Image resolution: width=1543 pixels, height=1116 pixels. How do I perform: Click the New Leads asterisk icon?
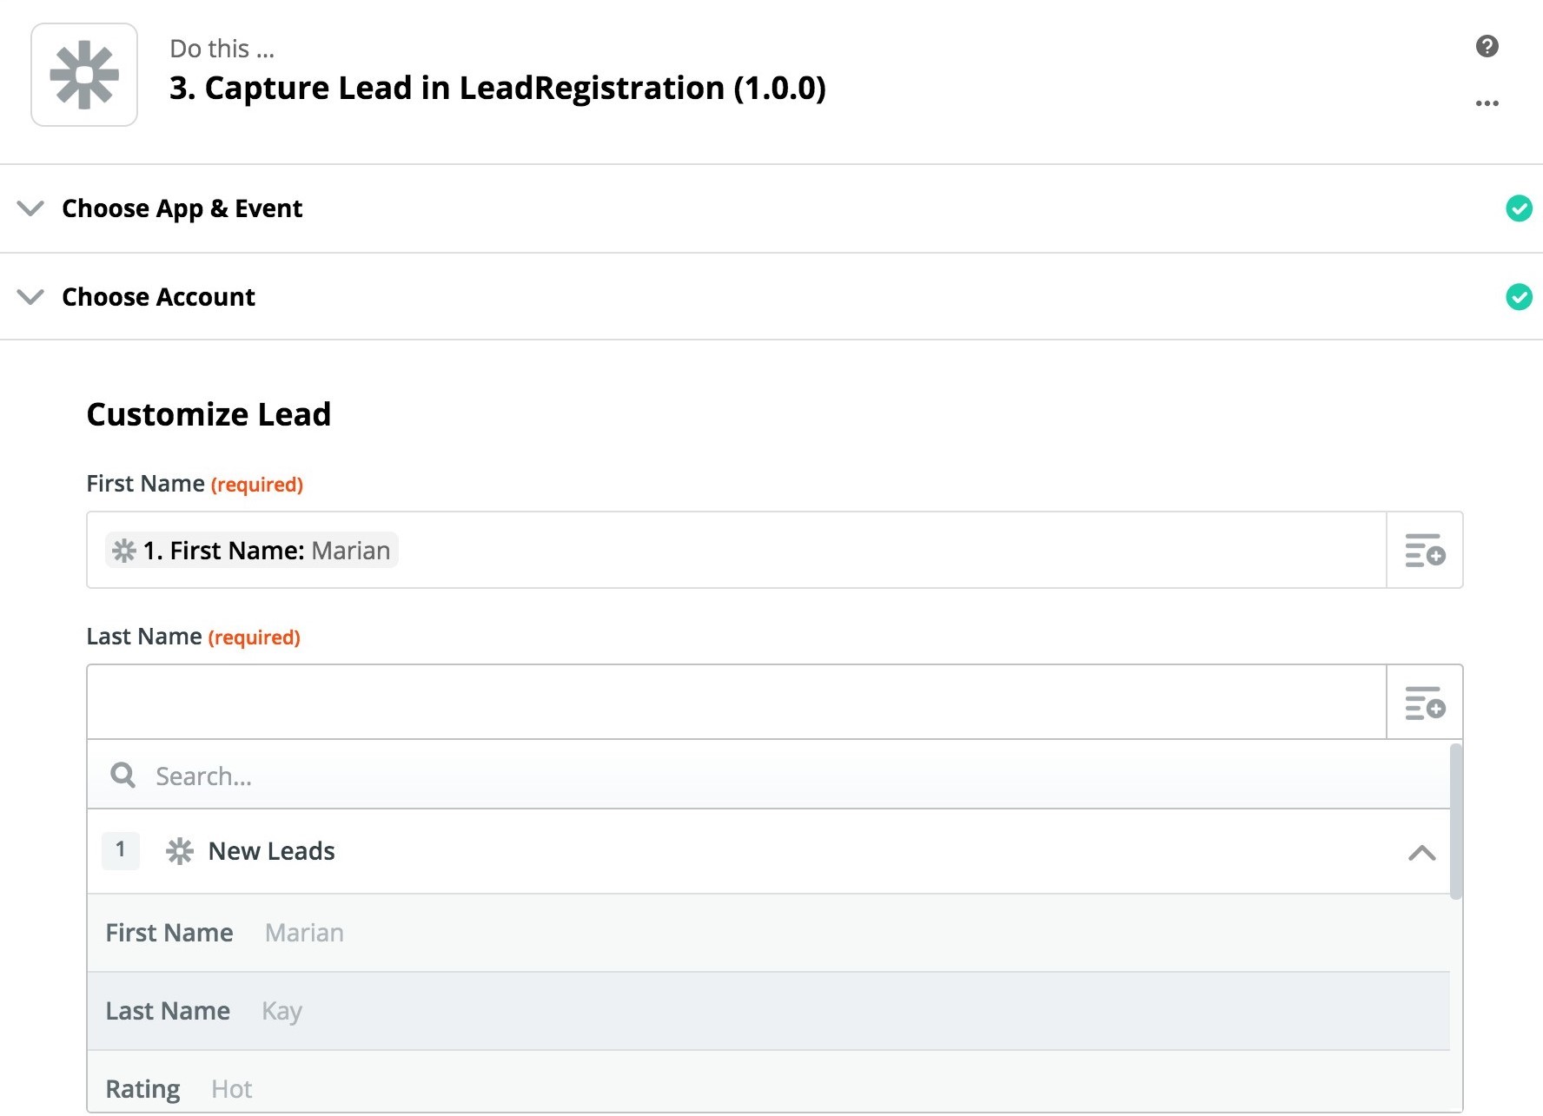[x=180, y=851]
